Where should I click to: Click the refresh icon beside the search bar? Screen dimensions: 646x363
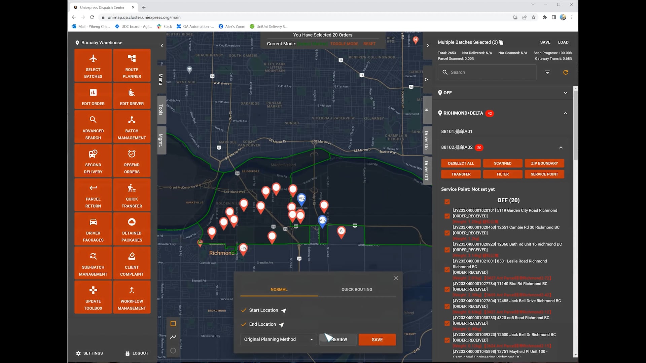[x=566, y=72]
